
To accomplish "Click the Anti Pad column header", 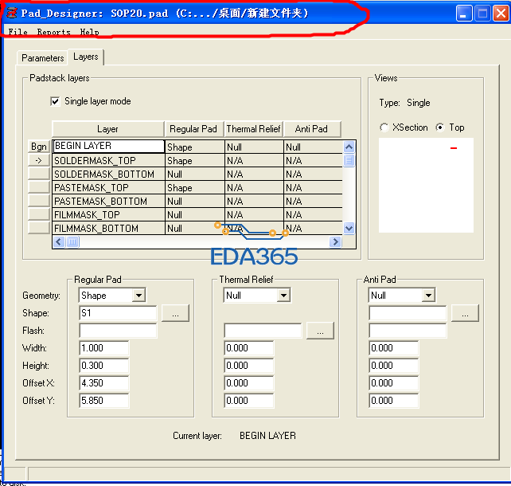I will (312, 129).
